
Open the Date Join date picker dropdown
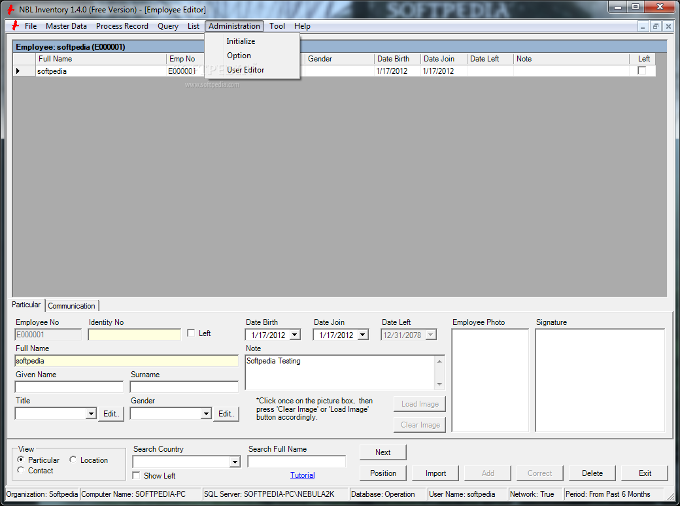363,335
